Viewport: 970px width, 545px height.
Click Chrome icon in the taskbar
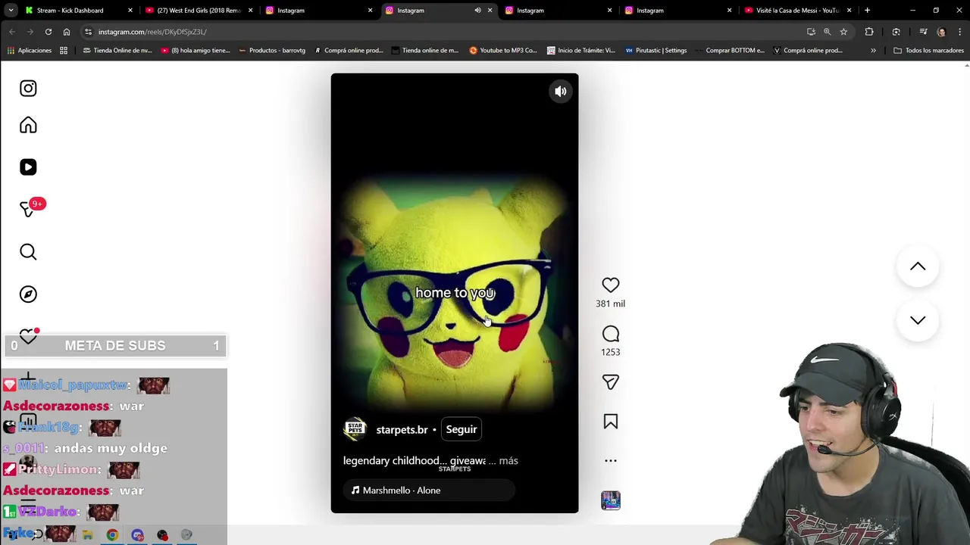112,535
